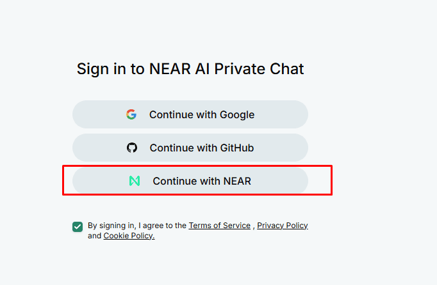
Task: View the underlined Terms of Service document
Action: coord(219,226)
